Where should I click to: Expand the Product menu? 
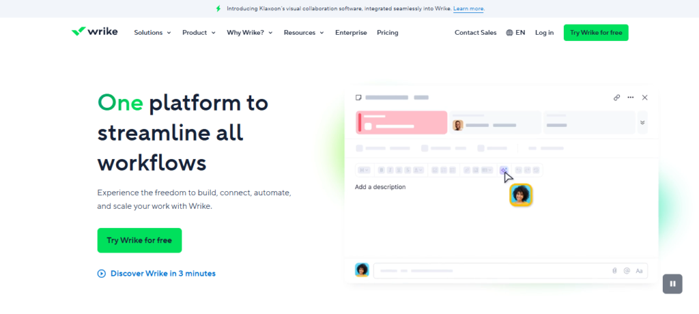coord(199,33)
